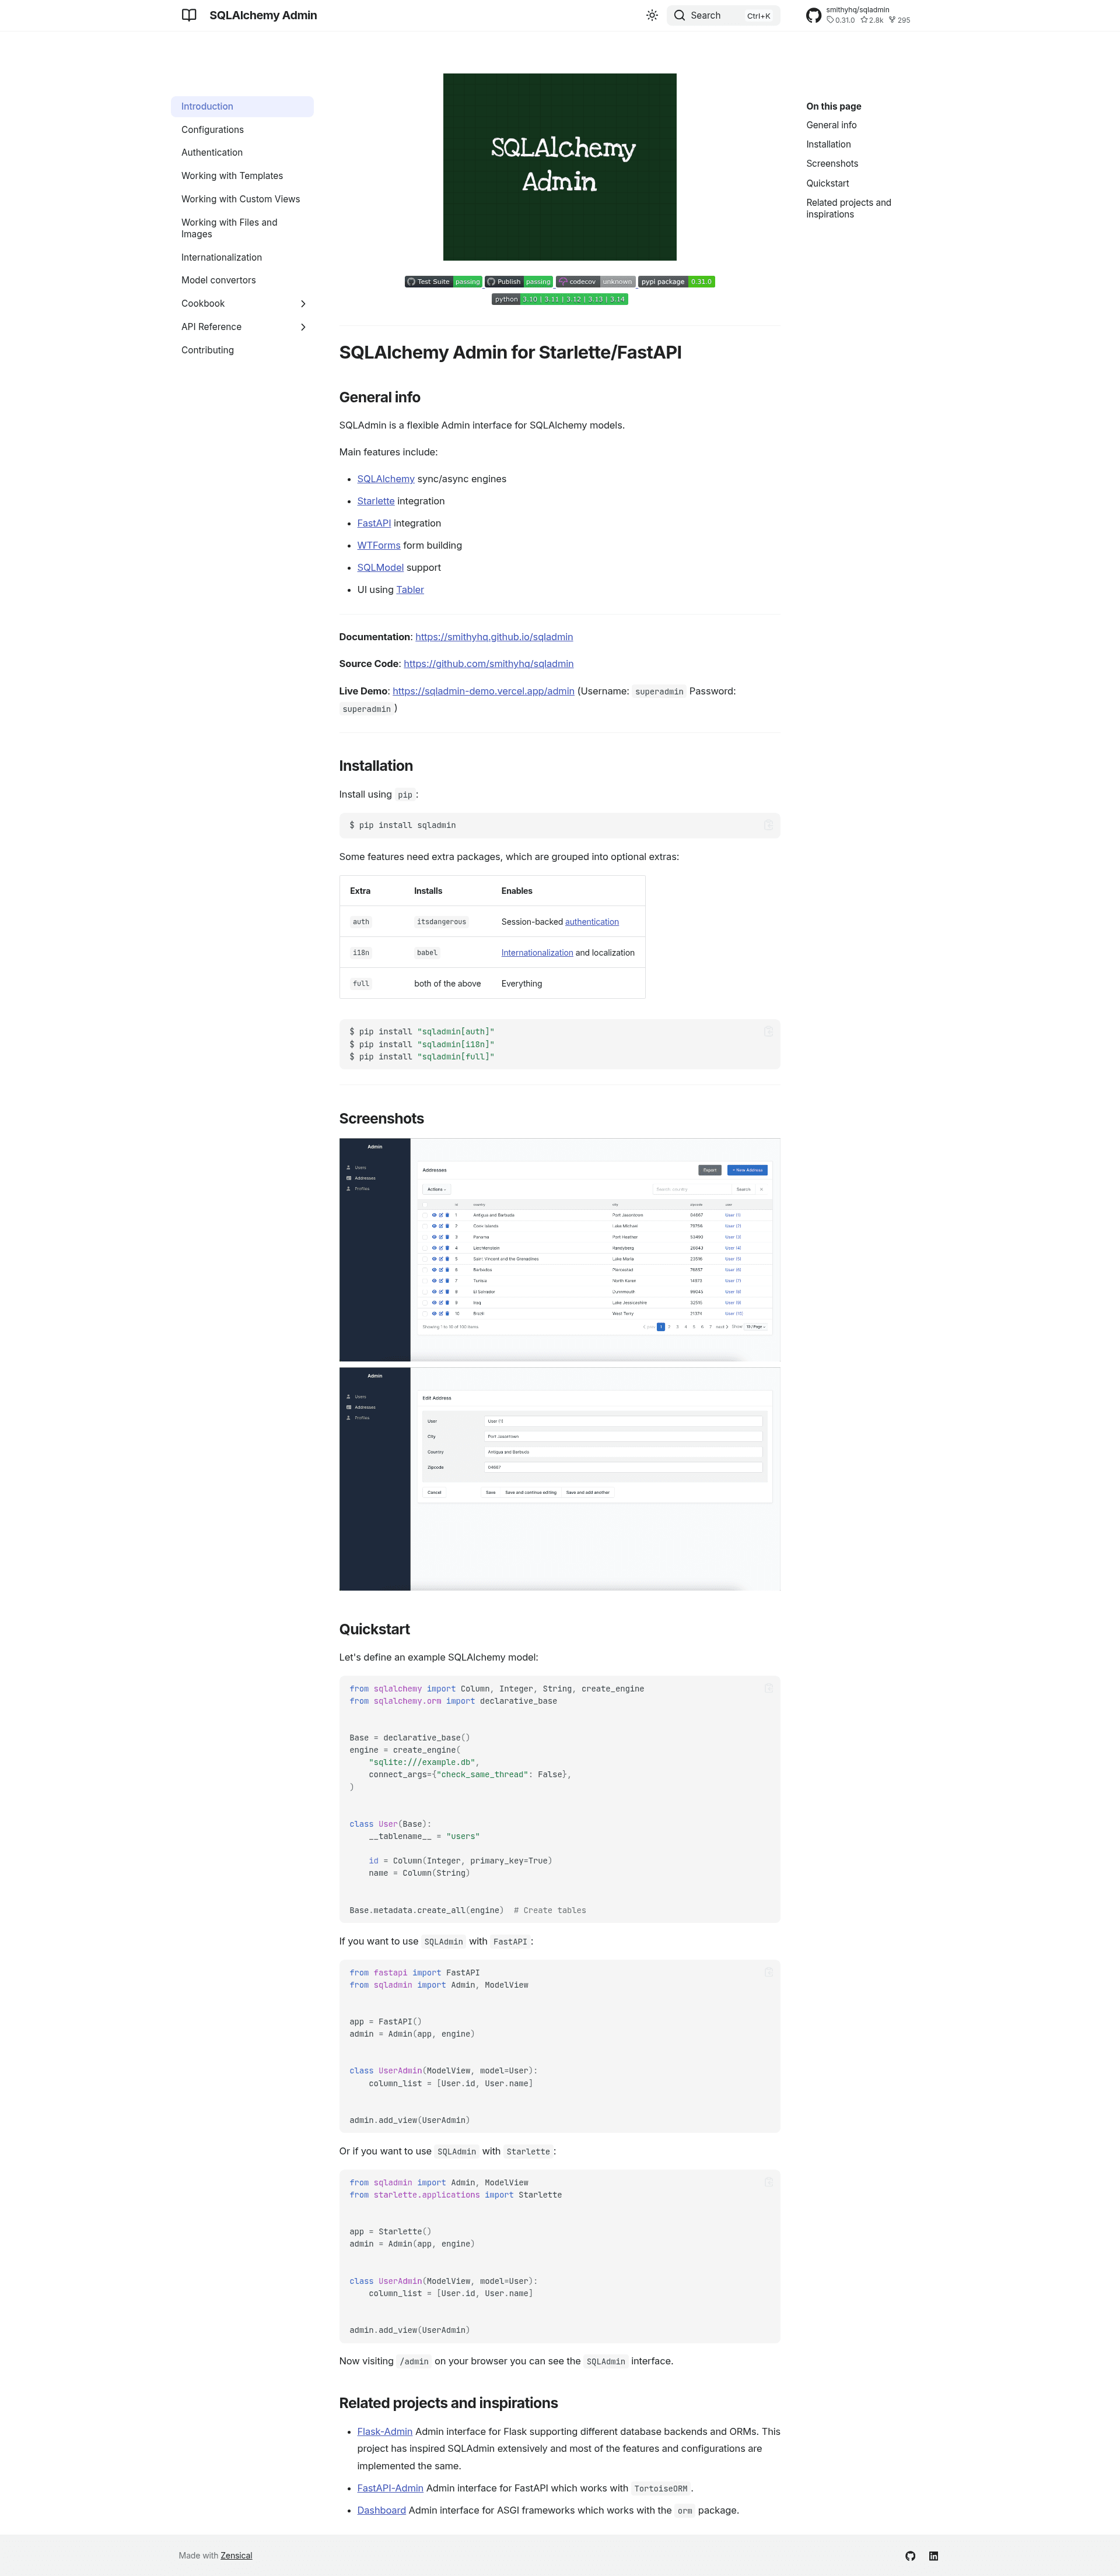
Task: Jump to General info in page contents
Action: tap(831, 126)
